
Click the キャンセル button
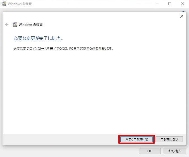[174, 151]
